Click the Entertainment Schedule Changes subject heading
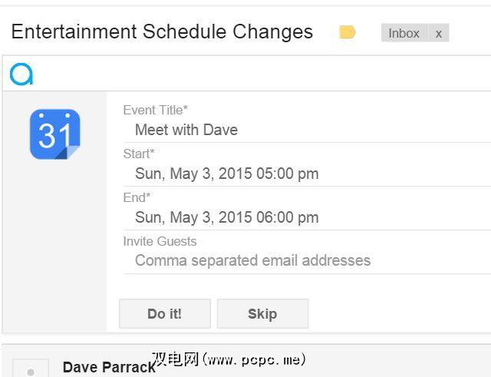Screen dimensions: 491x377 click(162, 32)
